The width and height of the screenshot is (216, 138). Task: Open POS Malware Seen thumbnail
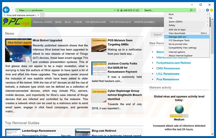pos(99,45)
